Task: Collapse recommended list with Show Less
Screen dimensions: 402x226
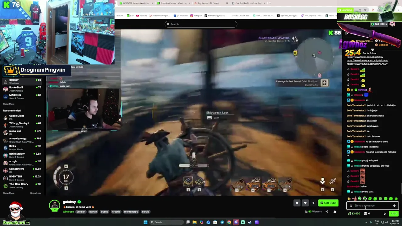Action: (35, 193)
